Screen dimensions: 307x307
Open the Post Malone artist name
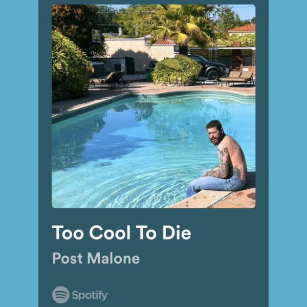(x=96, y=258)
